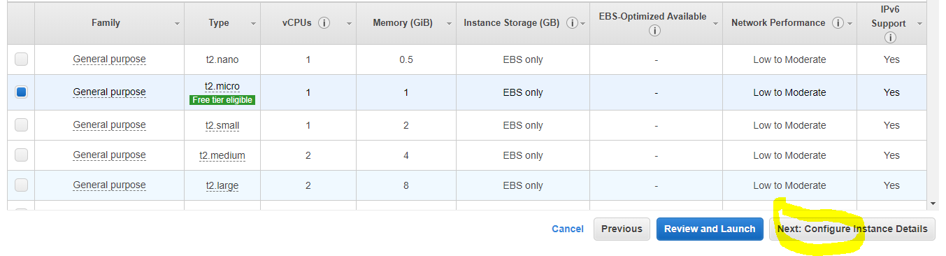Tick the t2.medium row checkbox
The width and height of the screenshot is (946, 256).
(22, 155)
